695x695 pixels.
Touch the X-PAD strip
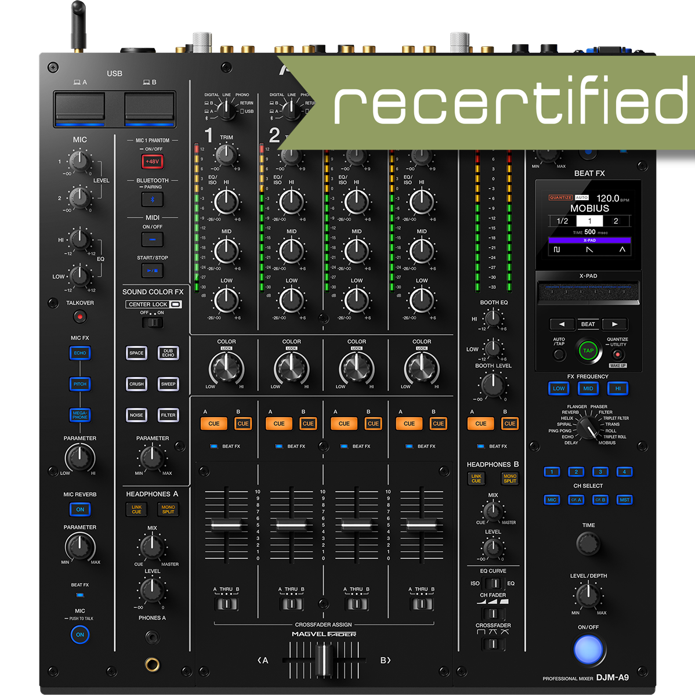[x=588, y=293]
